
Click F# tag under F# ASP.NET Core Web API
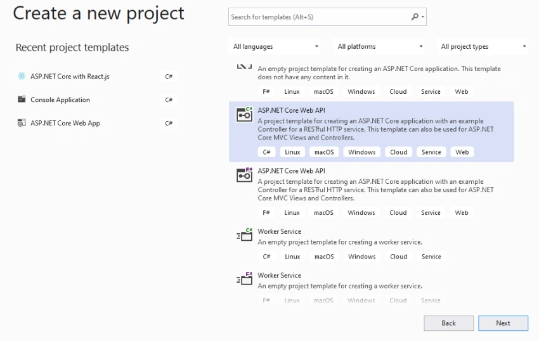[266, 212]
